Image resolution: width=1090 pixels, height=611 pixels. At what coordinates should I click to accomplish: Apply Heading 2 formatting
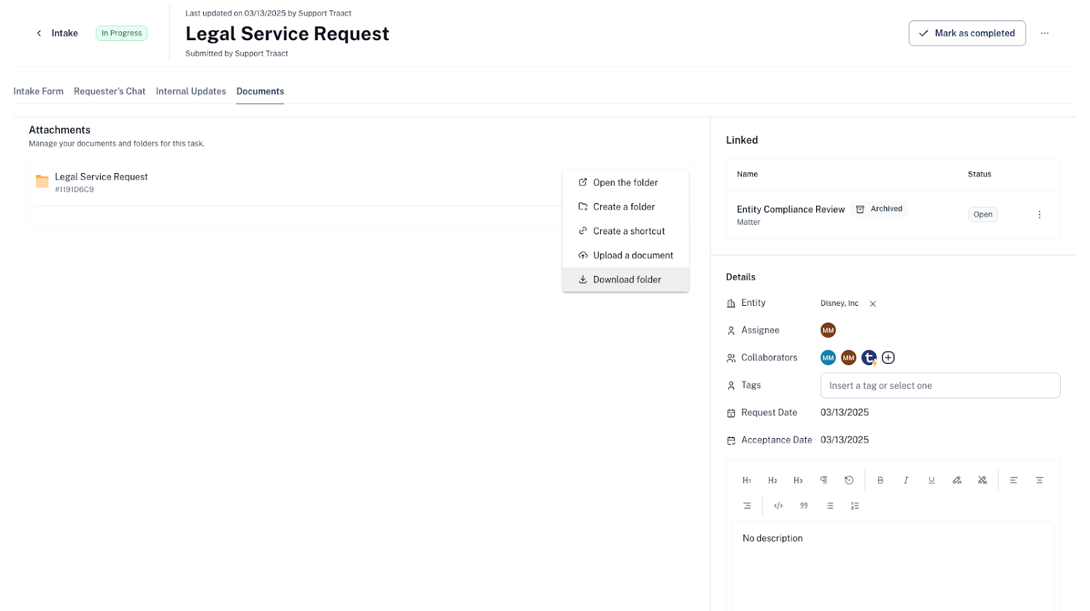[773, 480]
